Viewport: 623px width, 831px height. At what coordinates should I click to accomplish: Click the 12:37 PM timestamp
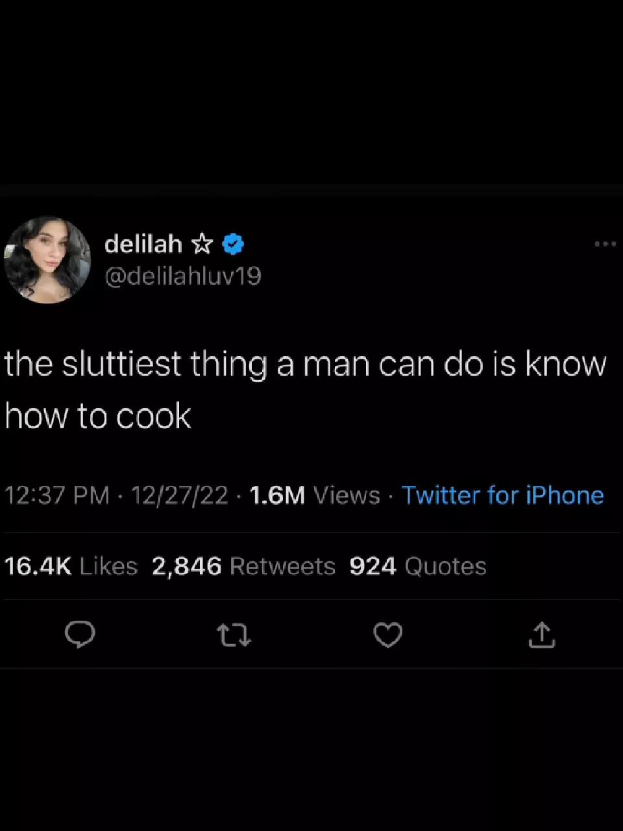coord(57,495)
